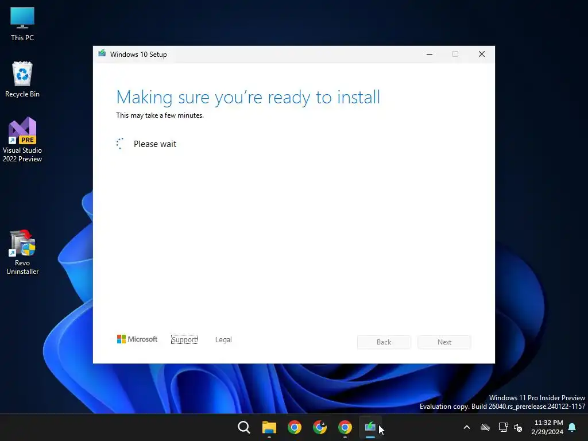The height and width of the screenshot is (441, 588).
Task: Open the muted volume tray icon
Action: click(519, 427)
